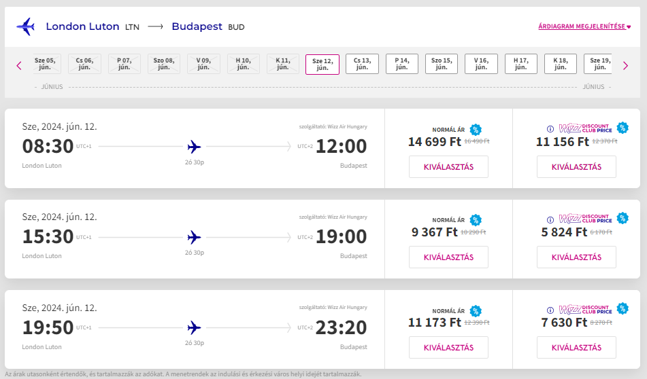Click discount percent badge next to 14 699 Ft

pyautogui.click(x=476, y=130)
